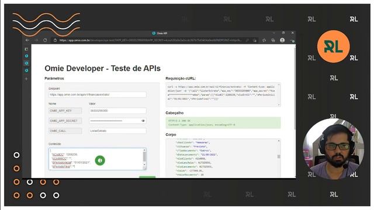
Task: Switch to the first Omie vertical tab
Action: (x=26, y=56)
